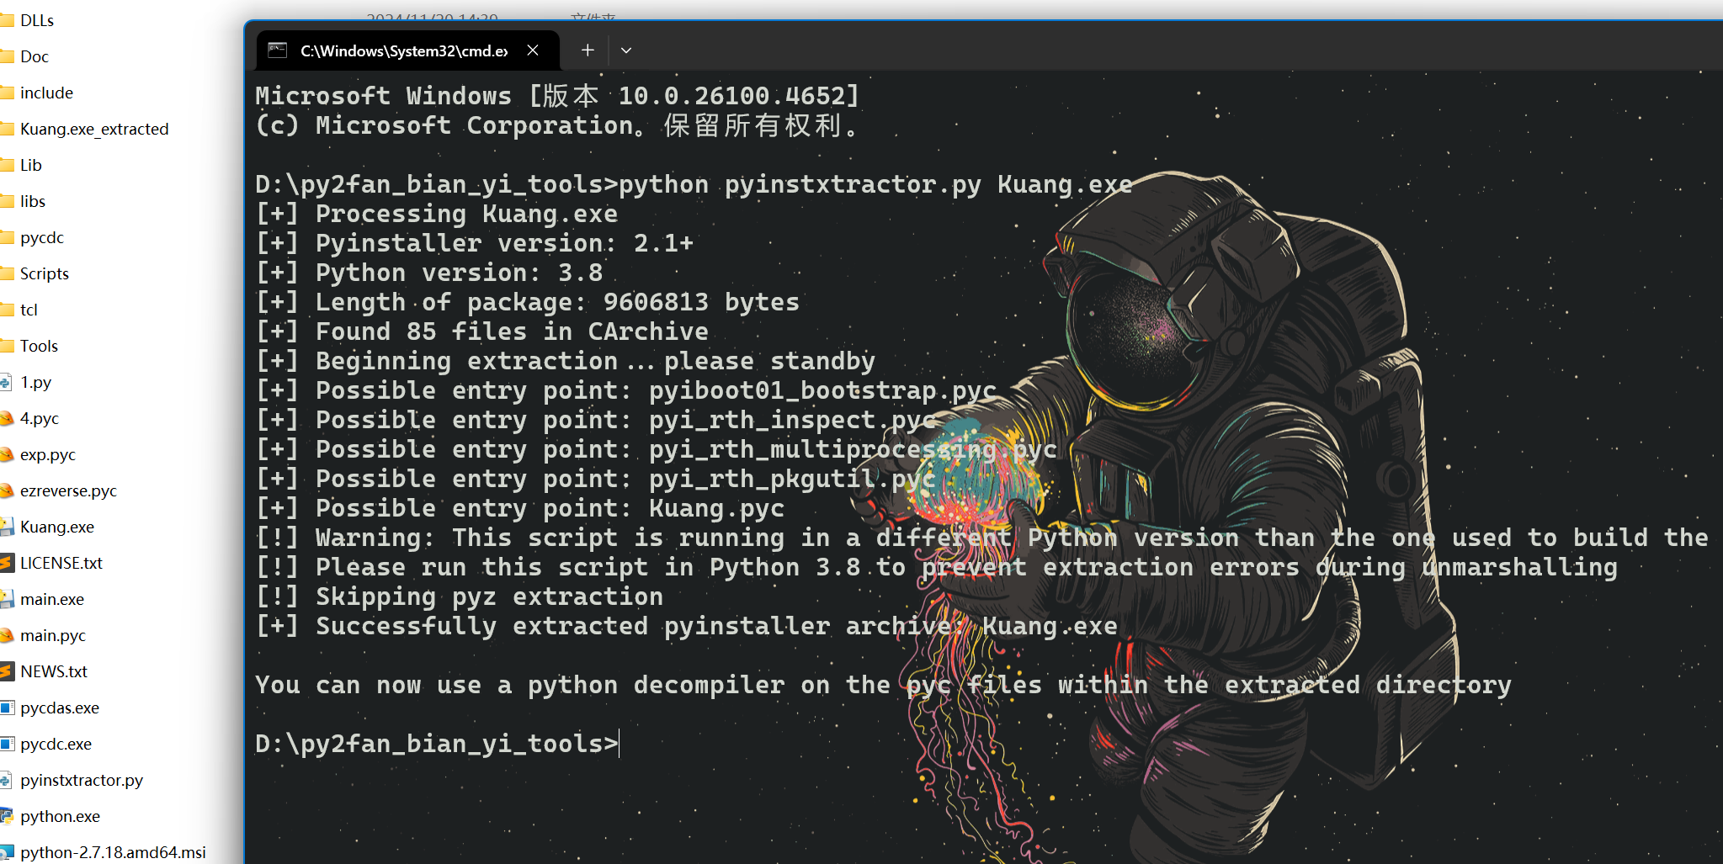Click the pyiboot01_bootstrap.pyc entry point line

(x=626, y=390)
